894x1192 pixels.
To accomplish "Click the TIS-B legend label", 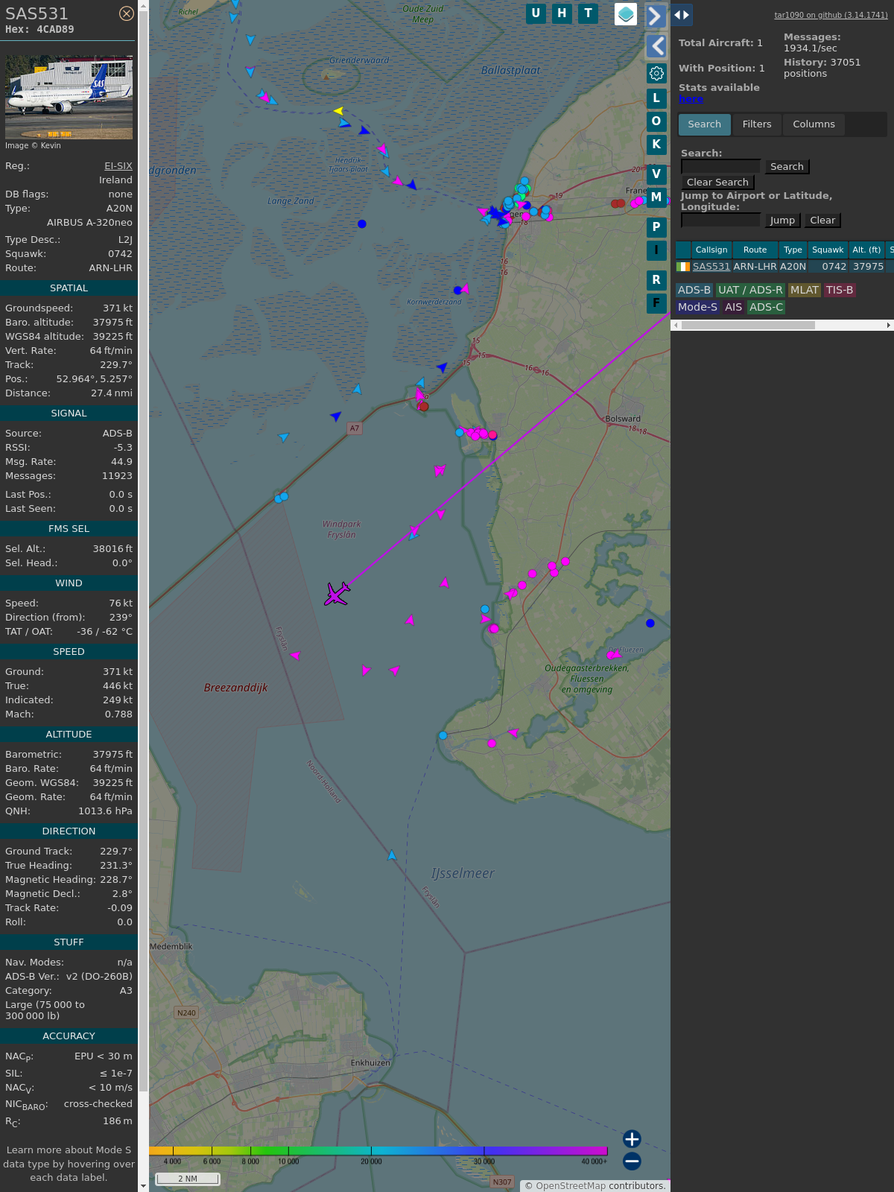I will (840, 291).
